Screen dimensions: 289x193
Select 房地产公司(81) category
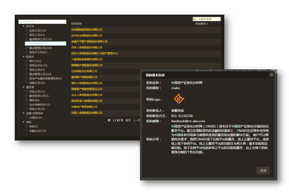tap(38, 53)
